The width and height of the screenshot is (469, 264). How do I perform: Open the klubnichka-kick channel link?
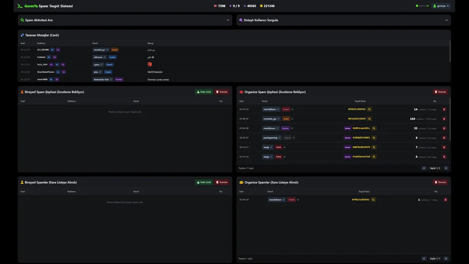point(103,79)
